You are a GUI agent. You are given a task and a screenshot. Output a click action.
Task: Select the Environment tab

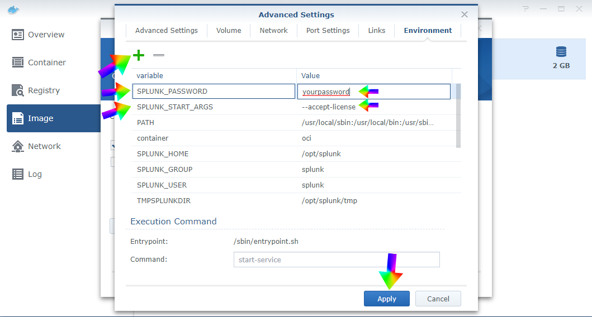[x=428, y=31]
